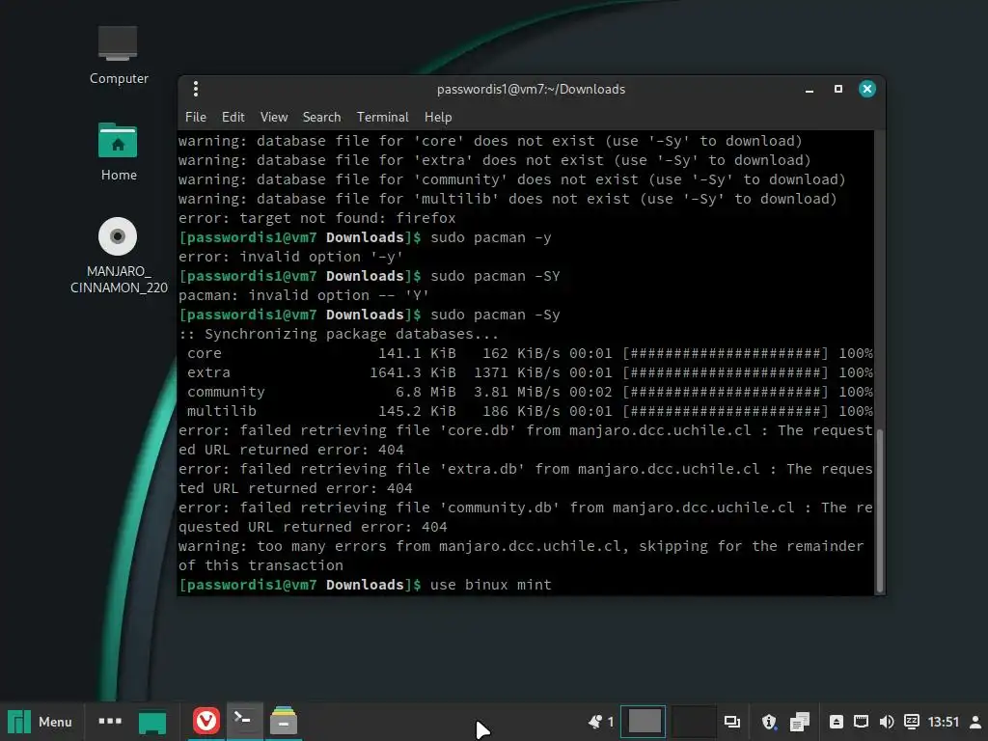
Task: Click the title bar text passwordis1@vm7:~/Downloads
Action: pyautogui.click(x=532, y=90)
